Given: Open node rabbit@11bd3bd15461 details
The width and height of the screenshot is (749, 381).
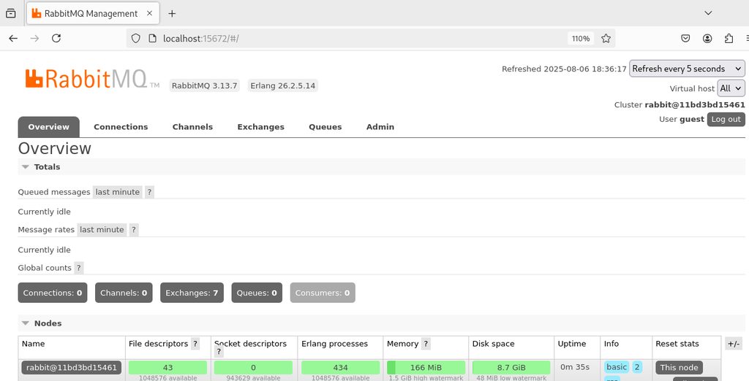Looking at the screenshot, I should 72,368.
